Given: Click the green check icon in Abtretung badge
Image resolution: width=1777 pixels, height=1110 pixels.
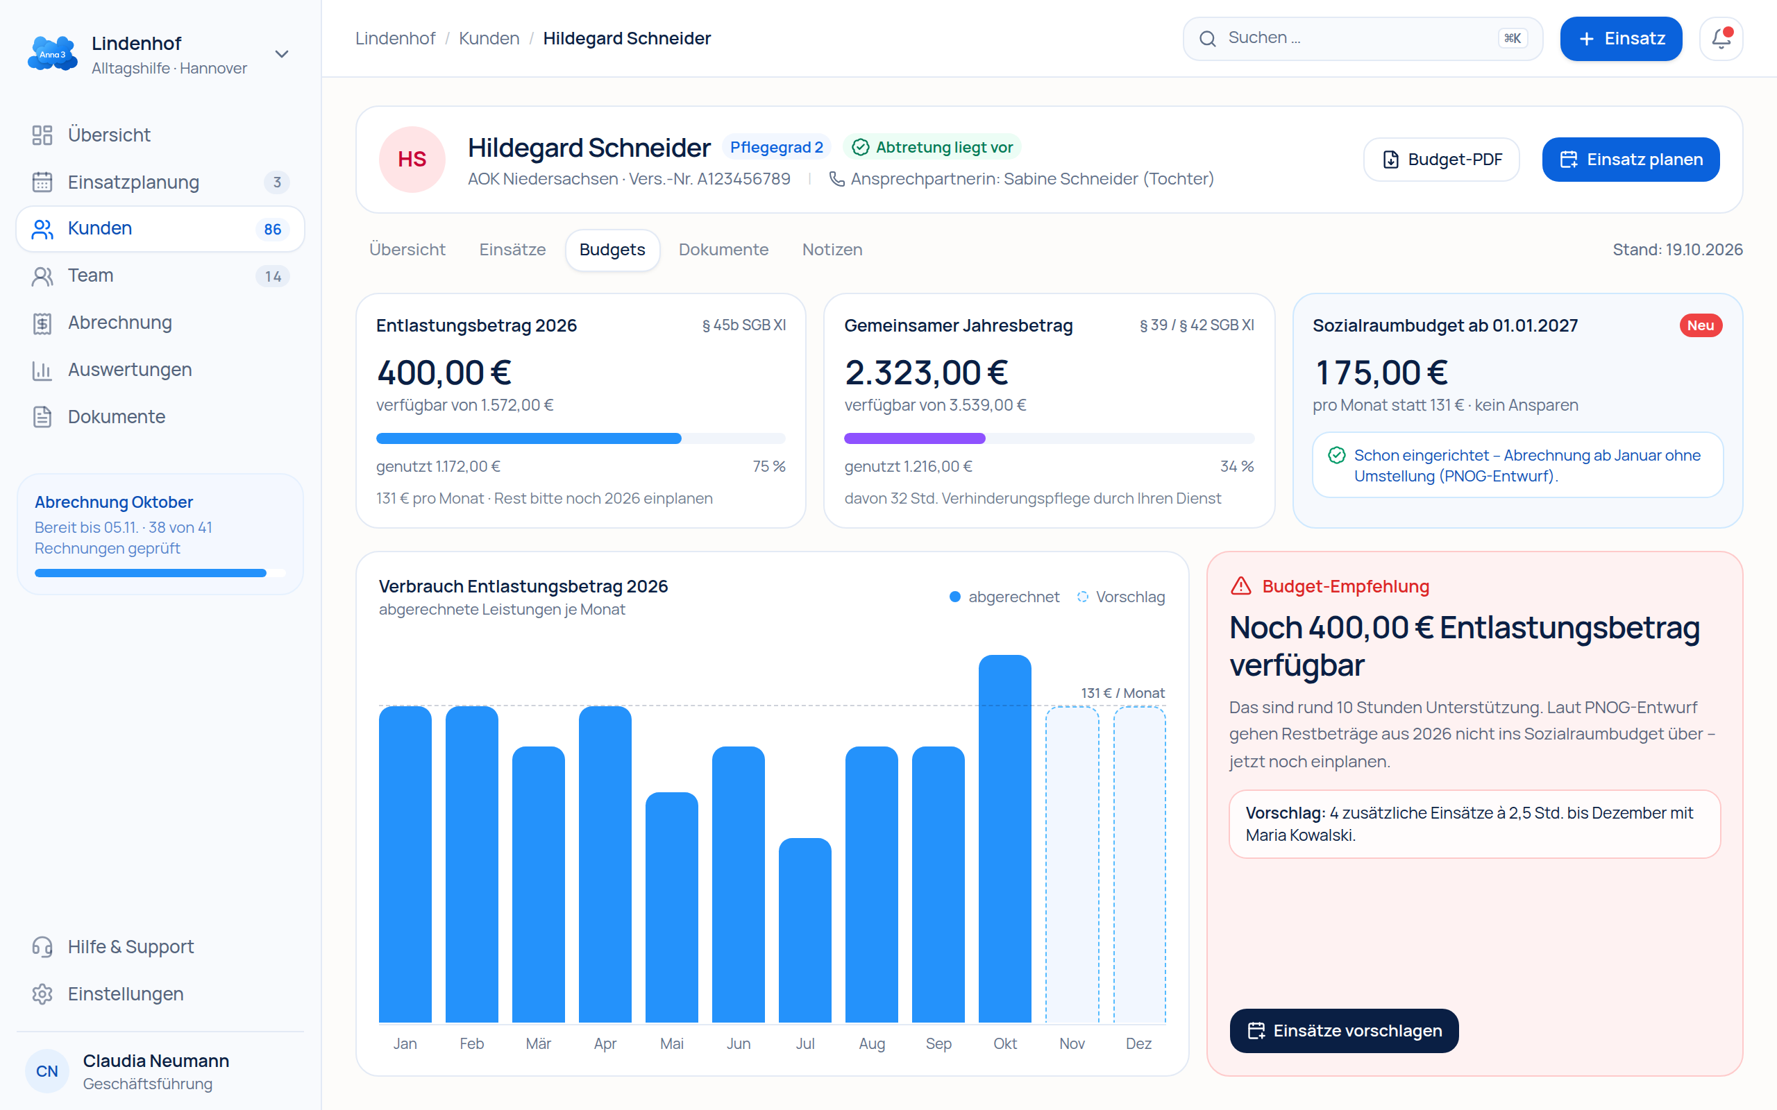Looking at the screenshot, I should tap(860, 148).
